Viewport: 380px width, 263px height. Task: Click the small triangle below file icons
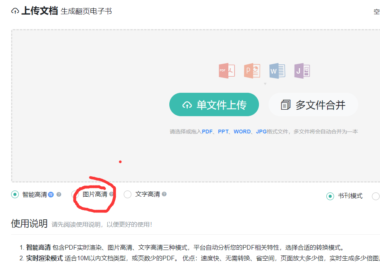[x=265, y=84]
